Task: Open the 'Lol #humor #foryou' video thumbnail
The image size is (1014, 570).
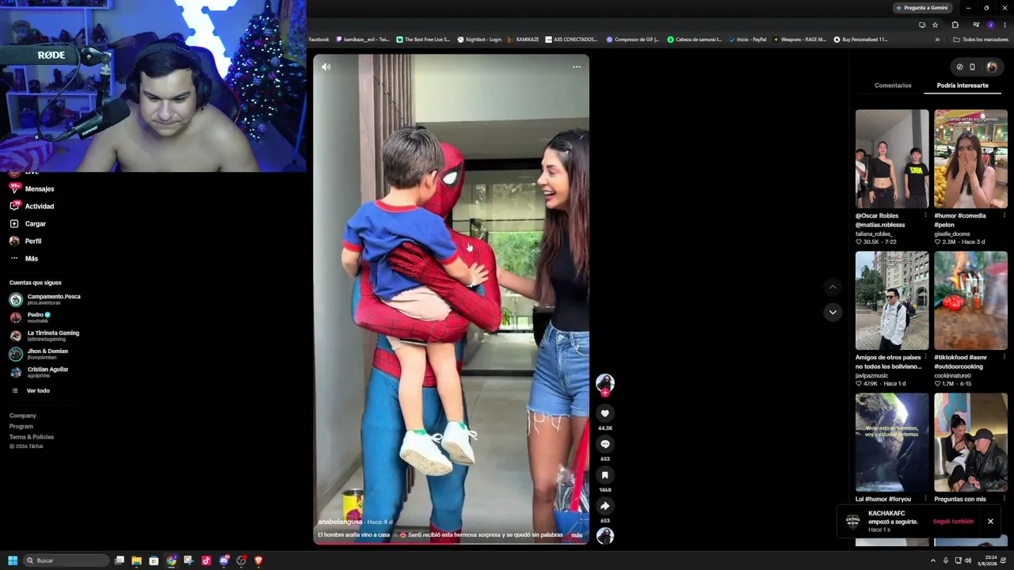Action: coord(892,443)
